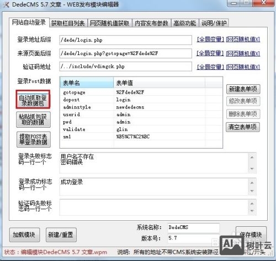Click the app icon in title bar
This screenshot has width=276, height=261.
[x=6, y=4]
